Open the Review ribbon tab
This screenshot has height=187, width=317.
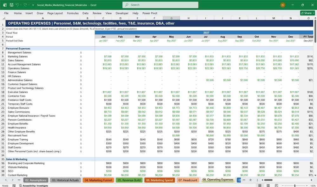pos(97,13)
